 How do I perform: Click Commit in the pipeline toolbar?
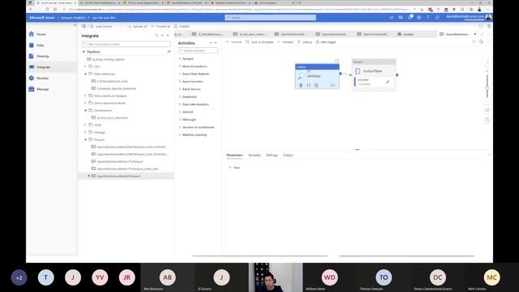point(234,42)
